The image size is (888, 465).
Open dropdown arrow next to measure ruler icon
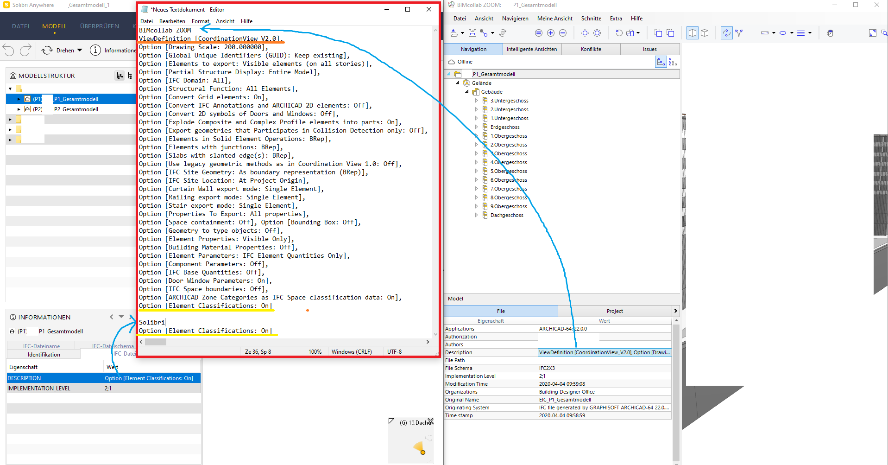coord(774,33)
